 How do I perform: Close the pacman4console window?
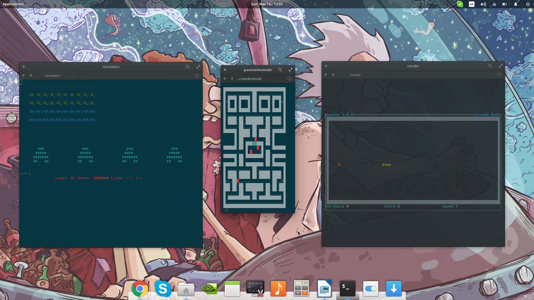click(225, 70)
